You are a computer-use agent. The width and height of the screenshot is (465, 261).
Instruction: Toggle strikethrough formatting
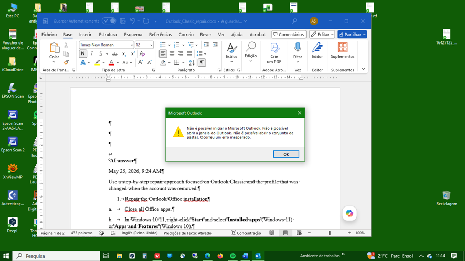(x=114, y=54)
